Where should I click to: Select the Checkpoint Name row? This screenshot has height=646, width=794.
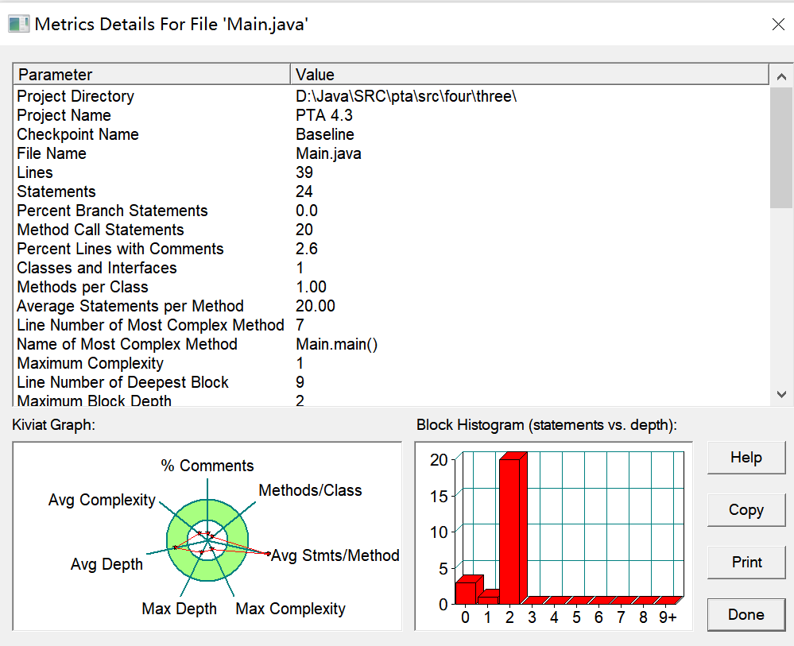point(391,134)
